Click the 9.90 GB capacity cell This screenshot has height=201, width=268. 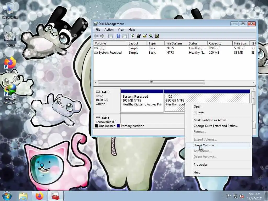click(x=214, y=48)
